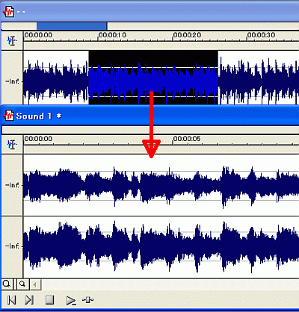This screenshot has height=312, width=299.
Task: Click the highlighted selection in top waveform
Action: point(153,78)
